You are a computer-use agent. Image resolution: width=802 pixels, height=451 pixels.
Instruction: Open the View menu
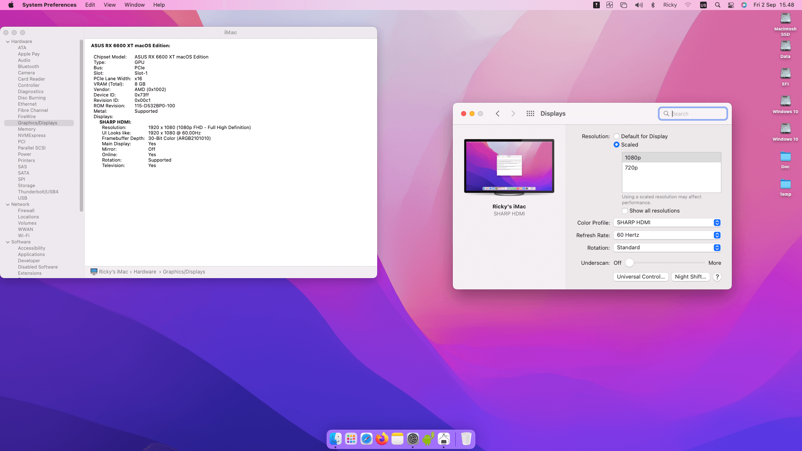(x=109, y=5)
